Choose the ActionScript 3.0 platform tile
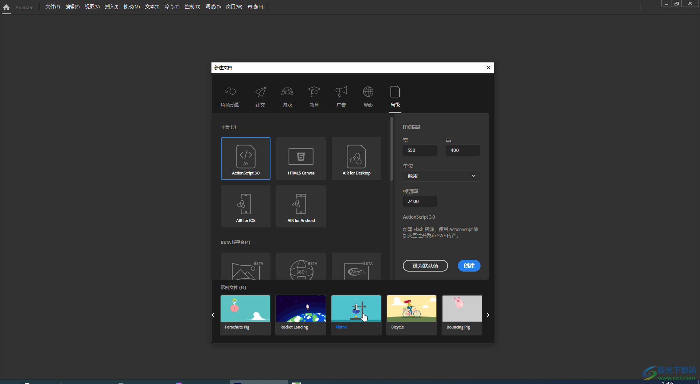Image resolution: width=700 pixels, height=384 pixels. 246,158
